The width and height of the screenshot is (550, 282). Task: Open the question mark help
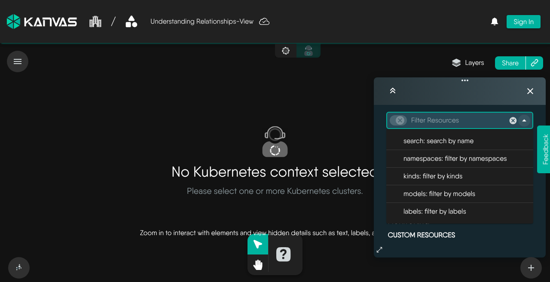click(284, 254)
